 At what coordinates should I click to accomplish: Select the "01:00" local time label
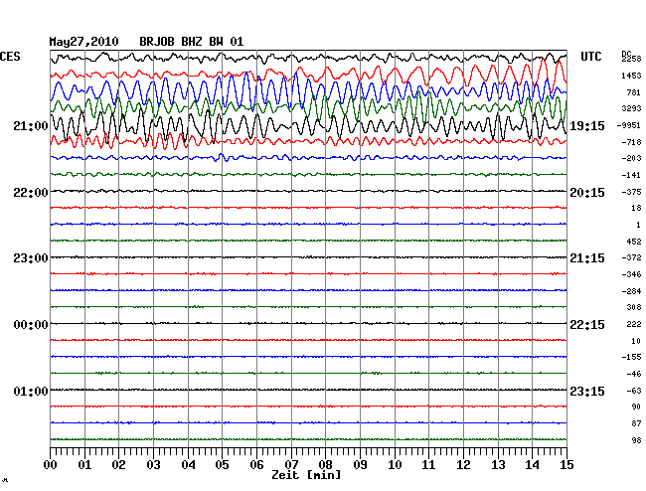click(31, 391)
